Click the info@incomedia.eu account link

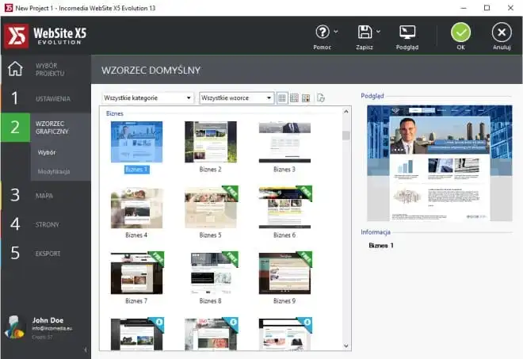54,327
